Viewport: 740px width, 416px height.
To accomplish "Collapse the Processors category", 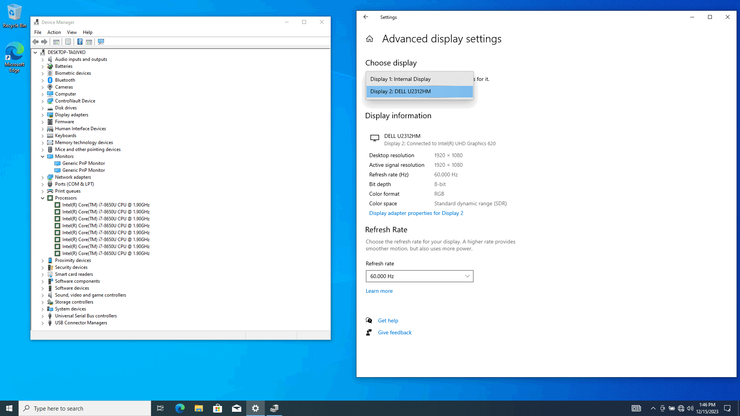I will pyautogui.click(x=43, y=198).
